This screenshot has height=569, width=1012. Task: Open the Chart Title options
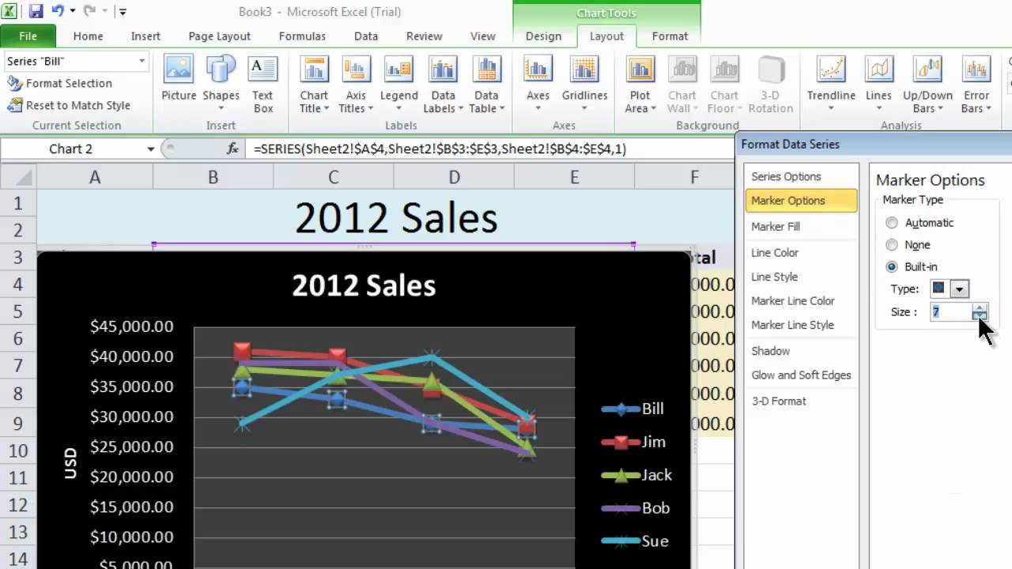tap(314, 85)
